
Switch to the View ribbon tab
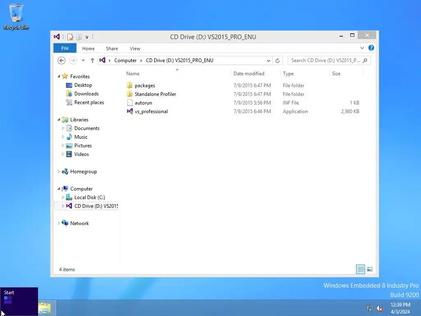(135, 49)
